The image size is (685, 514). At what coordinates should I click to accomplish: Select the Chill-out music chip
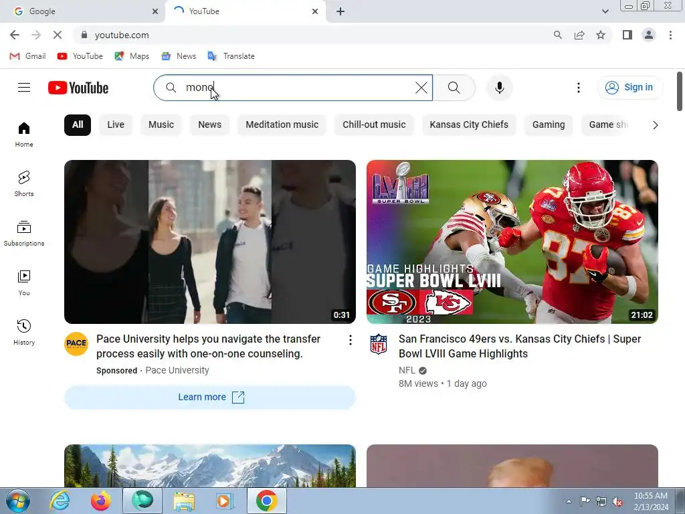tap(374, 125)
